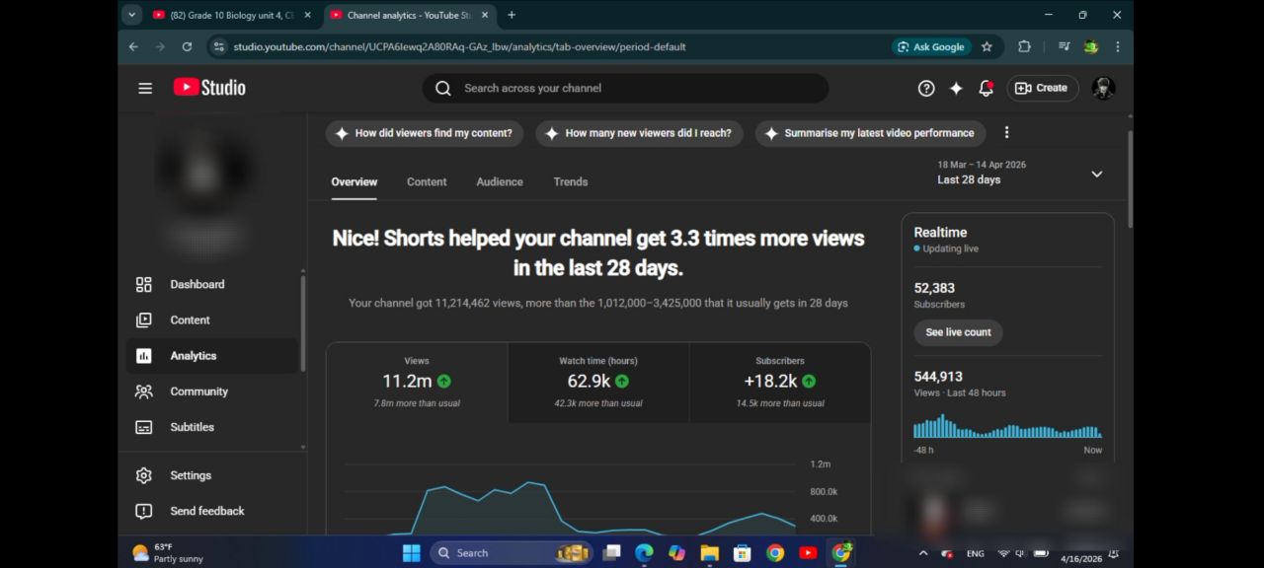
Task: Click the Windows taskbar Search box
Action: (x=511, y=553)
